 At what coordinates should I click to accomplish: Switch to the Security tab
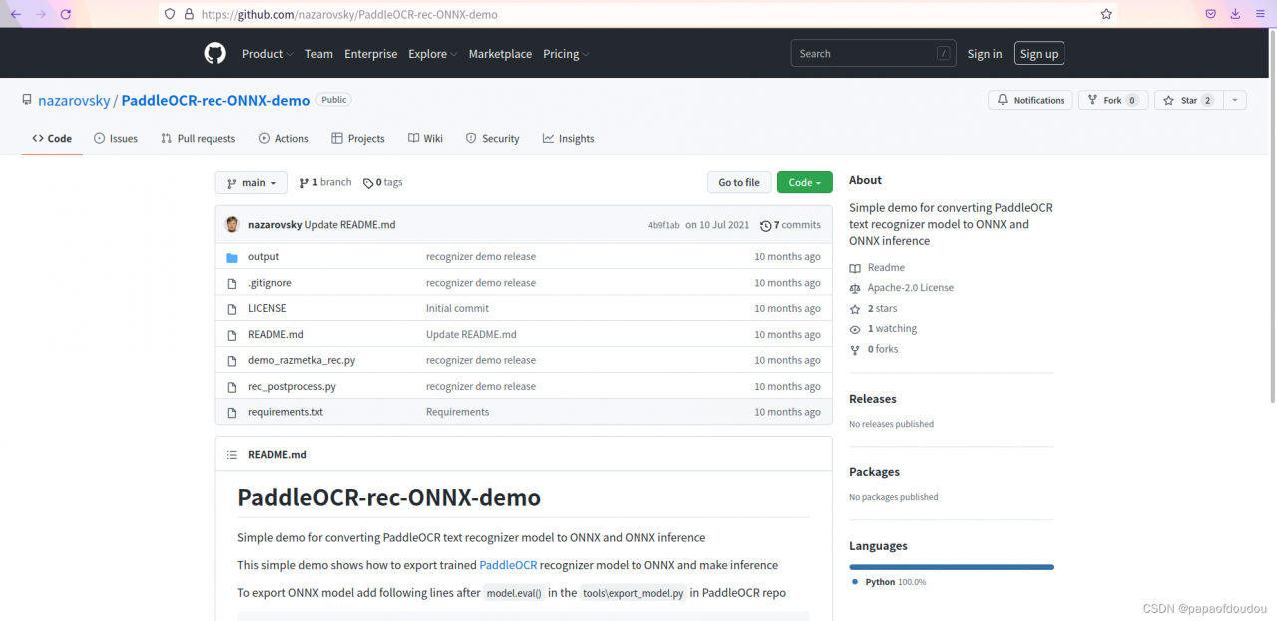492,139
